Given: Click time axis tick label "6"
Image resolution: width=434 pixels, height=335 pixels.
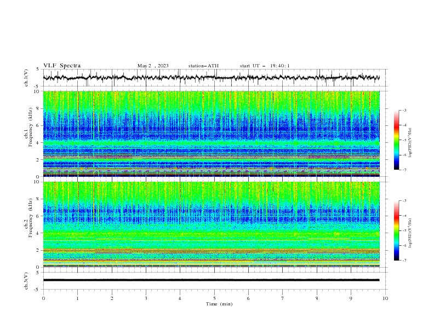Looking at the screenshot, I should click(x=248, y=298).
